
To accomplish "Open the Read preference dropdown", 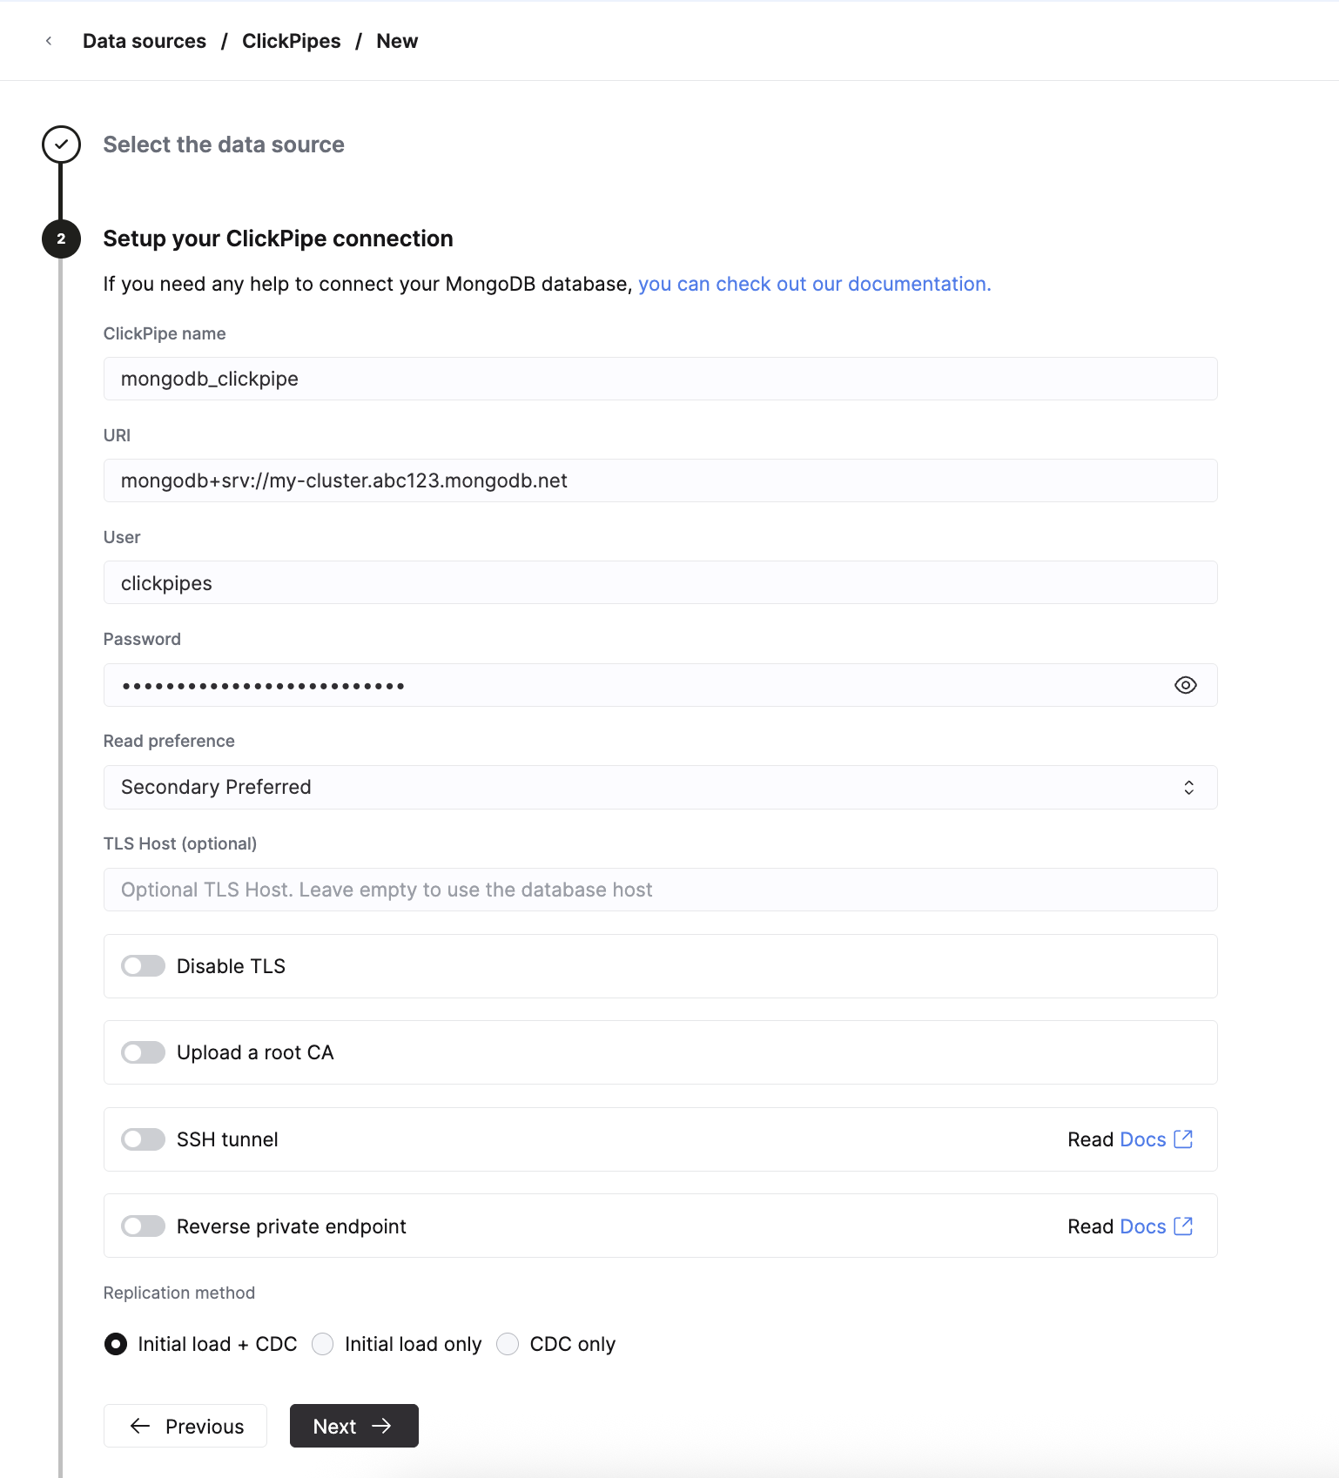I will 660,787.
